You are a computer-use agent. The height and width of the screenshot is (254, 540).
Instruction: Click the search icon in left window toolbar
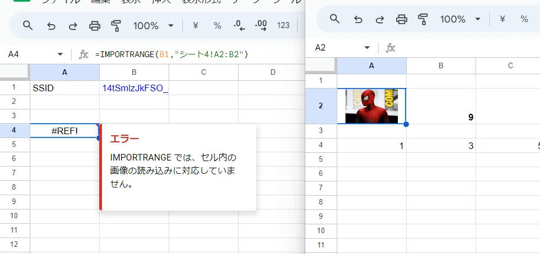28,25
